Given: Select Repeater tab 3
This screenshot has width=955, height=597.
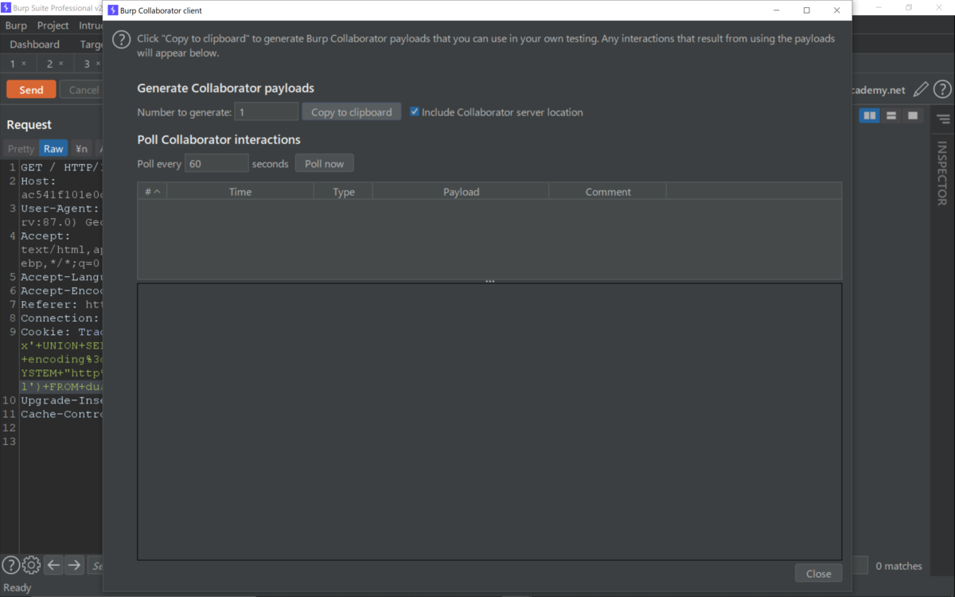Looking at the screenshot, I should pos(87,64).
